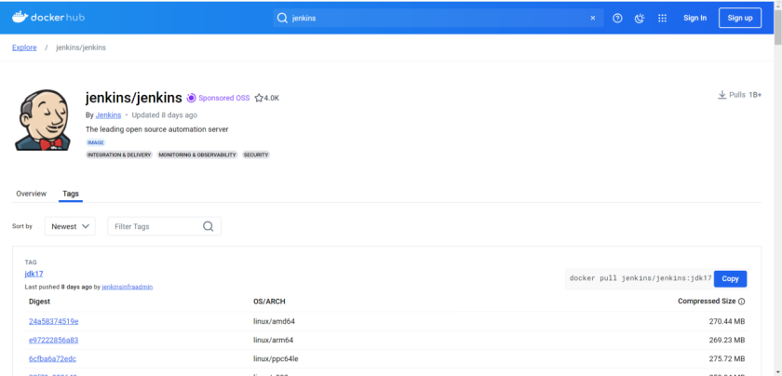This screenshot has height=376, width=782.
Task: Open the Jenkins publisher link
Action: click(x=108, y=114)
